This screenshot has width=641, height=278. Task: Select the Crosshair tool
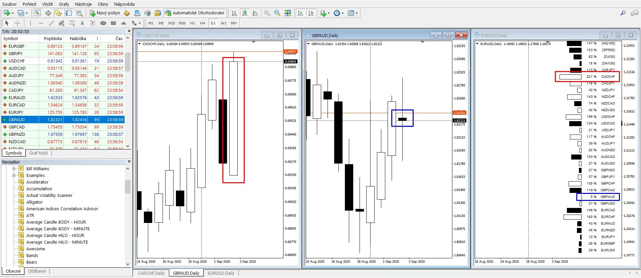[17, 23]
